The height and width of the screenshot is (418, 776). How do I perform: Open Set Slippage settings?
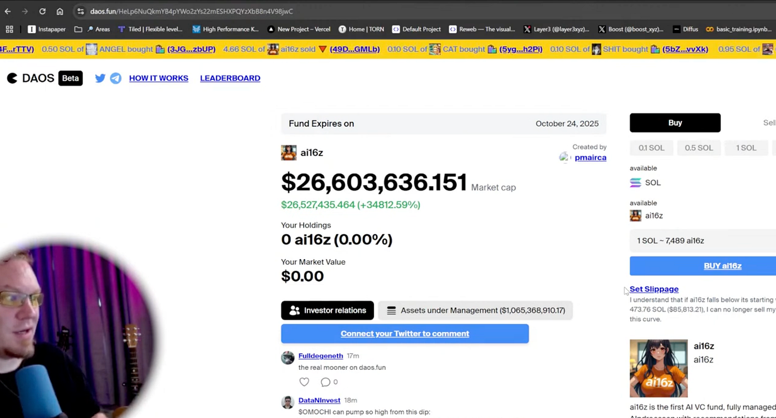point(654,289)
